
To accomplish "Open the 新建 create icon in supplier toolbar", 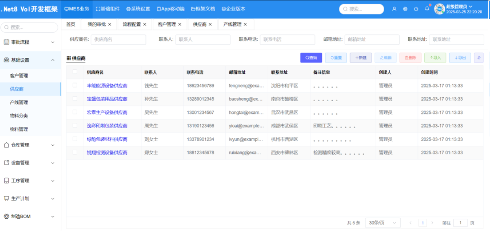I will (361, 58).
